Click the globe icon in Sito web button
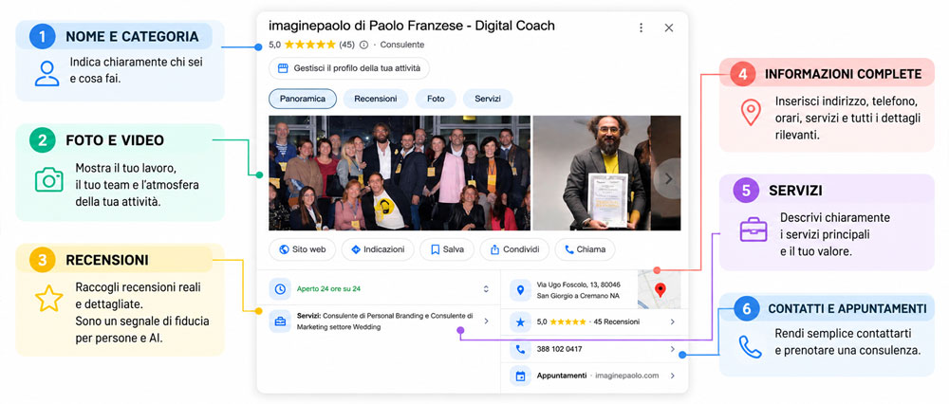The image size is (949, 404). click(x=284, y=249)
